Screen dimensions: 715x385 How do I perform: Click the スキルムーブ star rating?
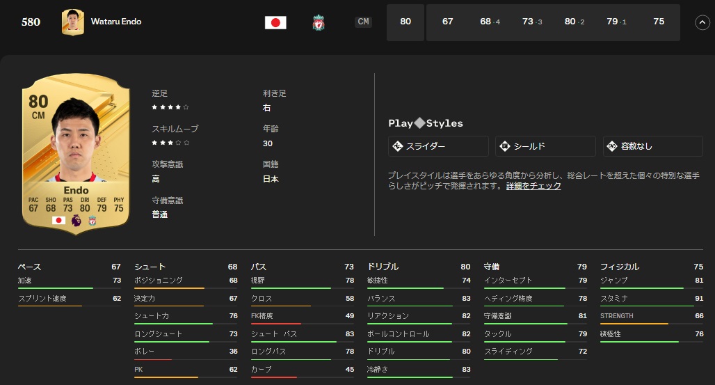point(170,143)
